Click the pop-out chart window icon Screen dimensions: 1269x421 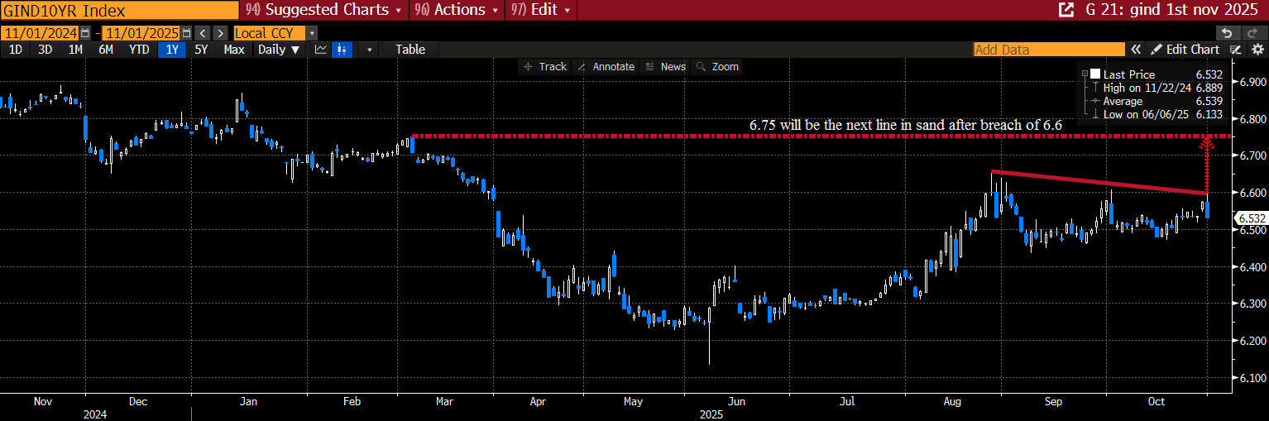tap(1066, 10)
